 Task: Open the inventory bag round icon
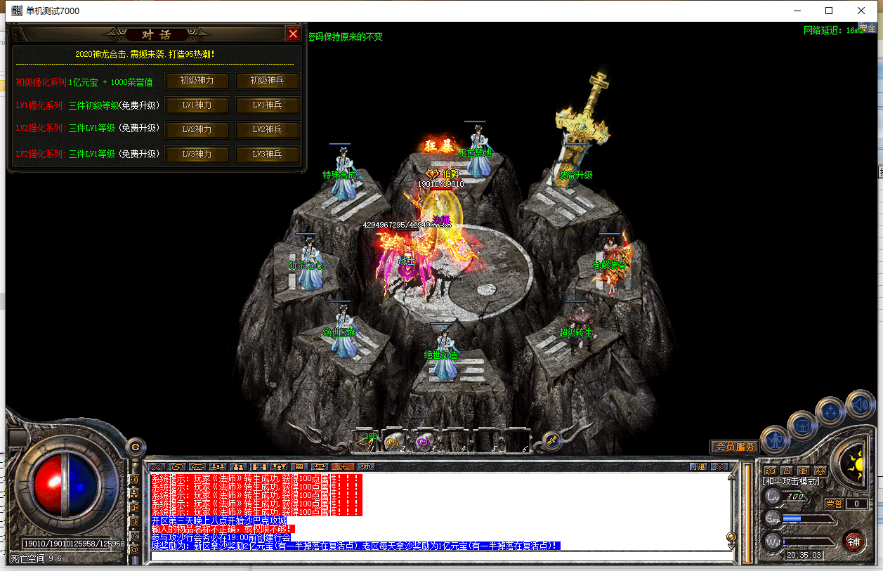coord(802,425)
